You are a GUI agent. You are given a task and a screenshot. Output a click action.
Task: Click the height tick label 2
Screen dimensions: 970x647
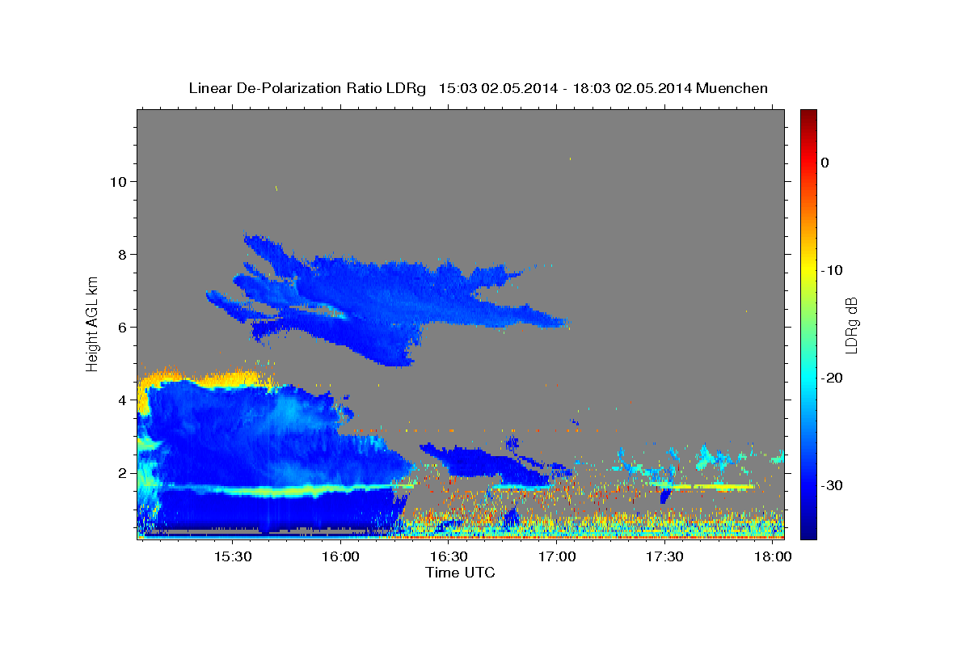click(x=121, y=473)
